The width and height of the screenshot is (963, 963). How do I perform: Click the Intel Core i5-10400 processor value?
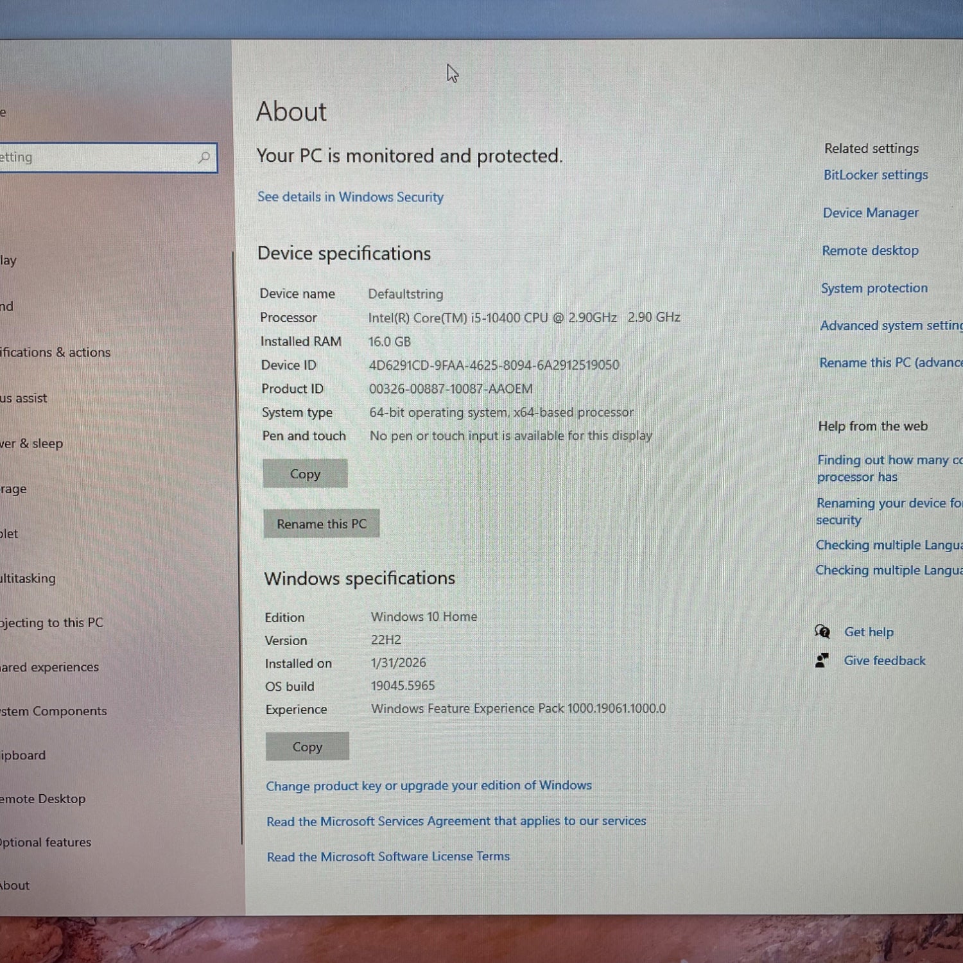(524, 317)
